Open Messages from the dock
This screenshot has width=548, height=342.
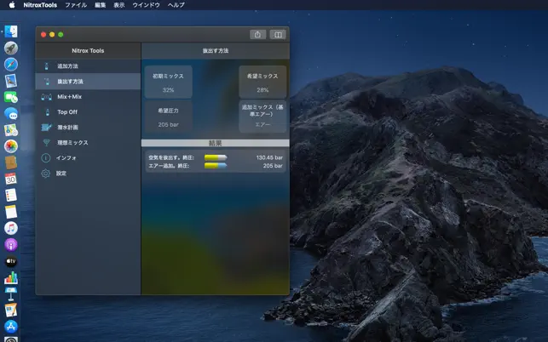[x=11, y=113]
